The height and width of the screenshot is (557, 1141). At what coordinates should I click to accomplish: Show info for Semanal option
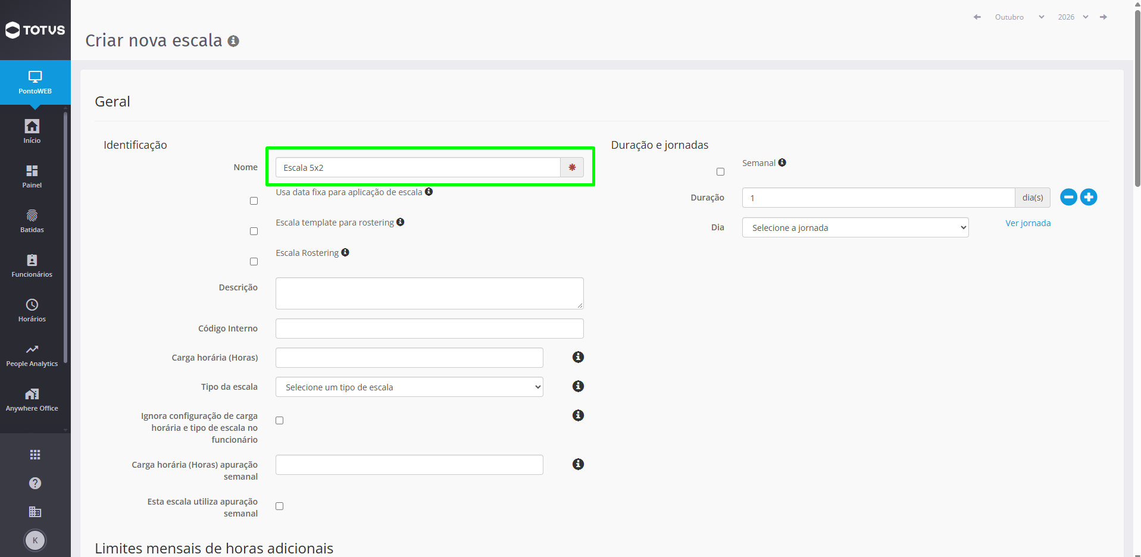click(782, 162)
